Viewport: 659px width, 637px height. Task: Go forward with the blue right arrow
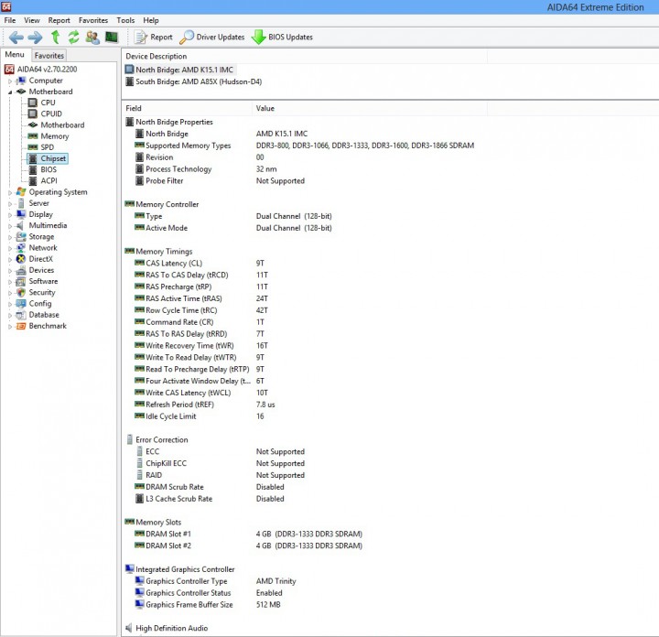coord(35,38)
